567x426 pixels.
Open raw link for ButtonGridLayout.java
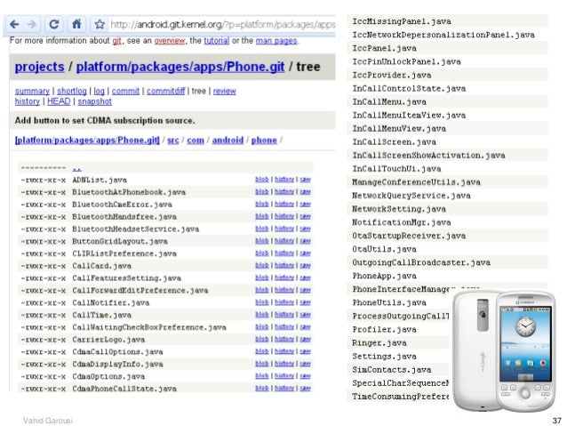[x=305, y=241]
